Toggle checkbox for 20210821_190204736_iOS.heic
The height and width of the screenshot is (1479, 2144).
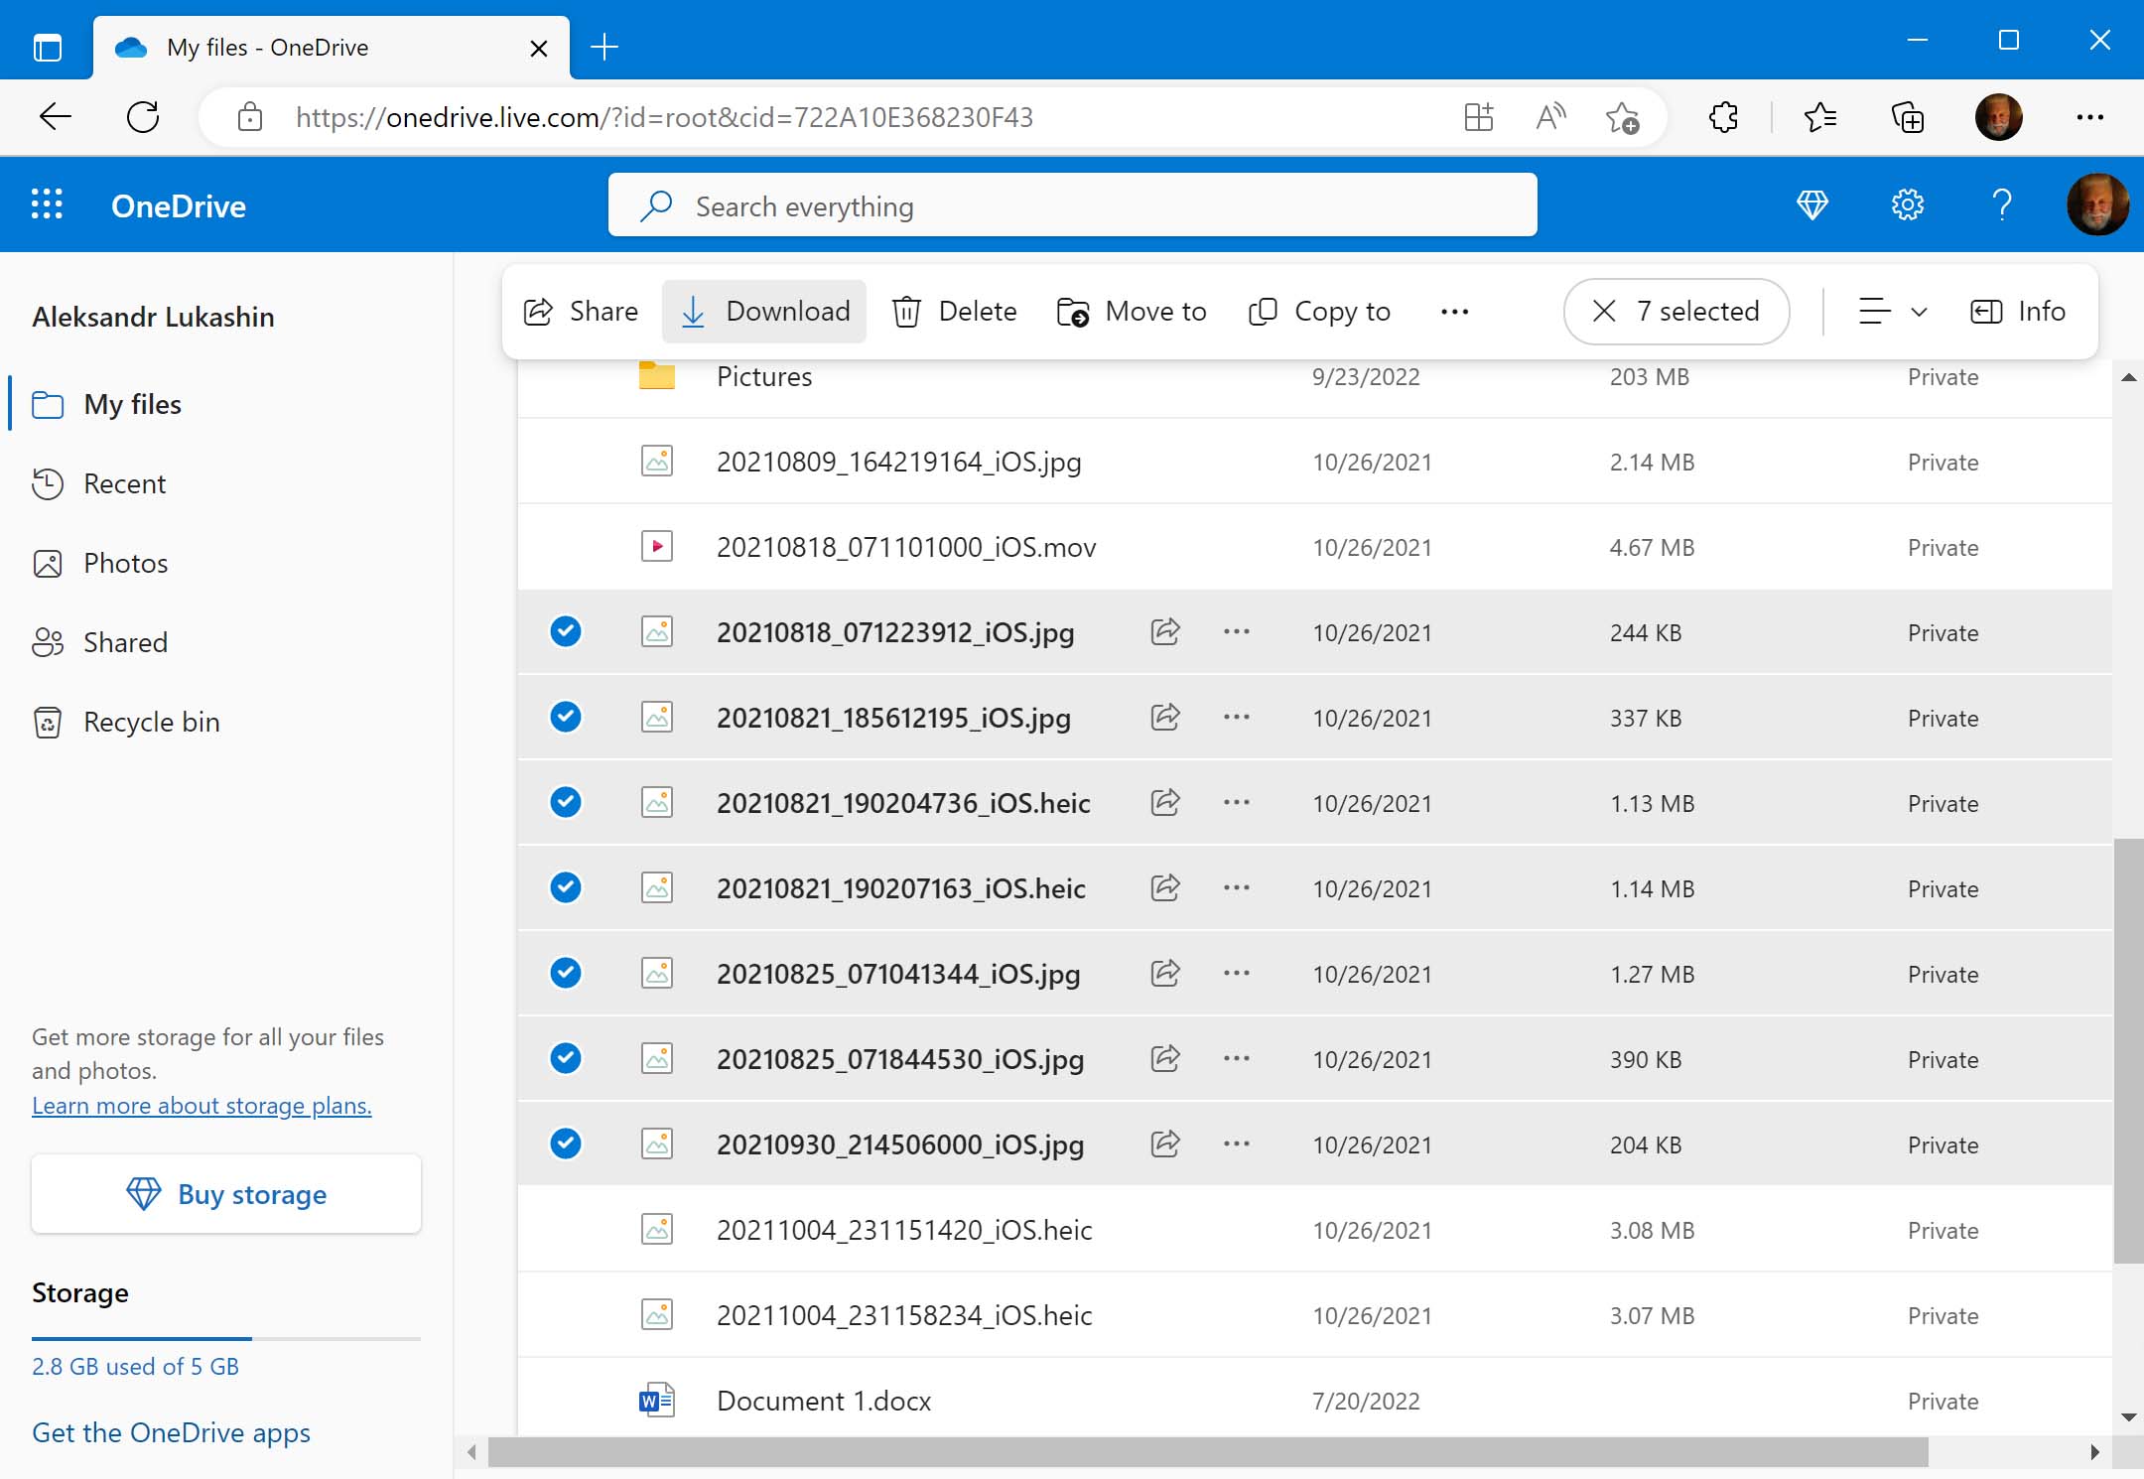[x=566, y=801]
